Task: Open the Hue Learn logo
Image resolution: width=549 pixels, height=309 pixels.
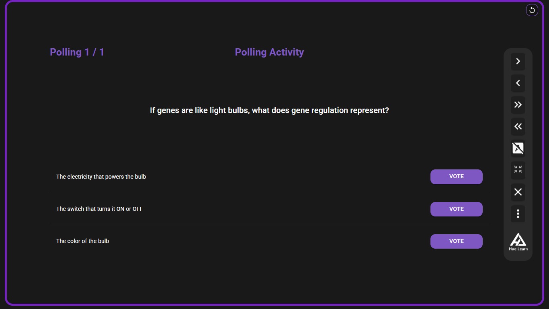Action: pos(518,241)
